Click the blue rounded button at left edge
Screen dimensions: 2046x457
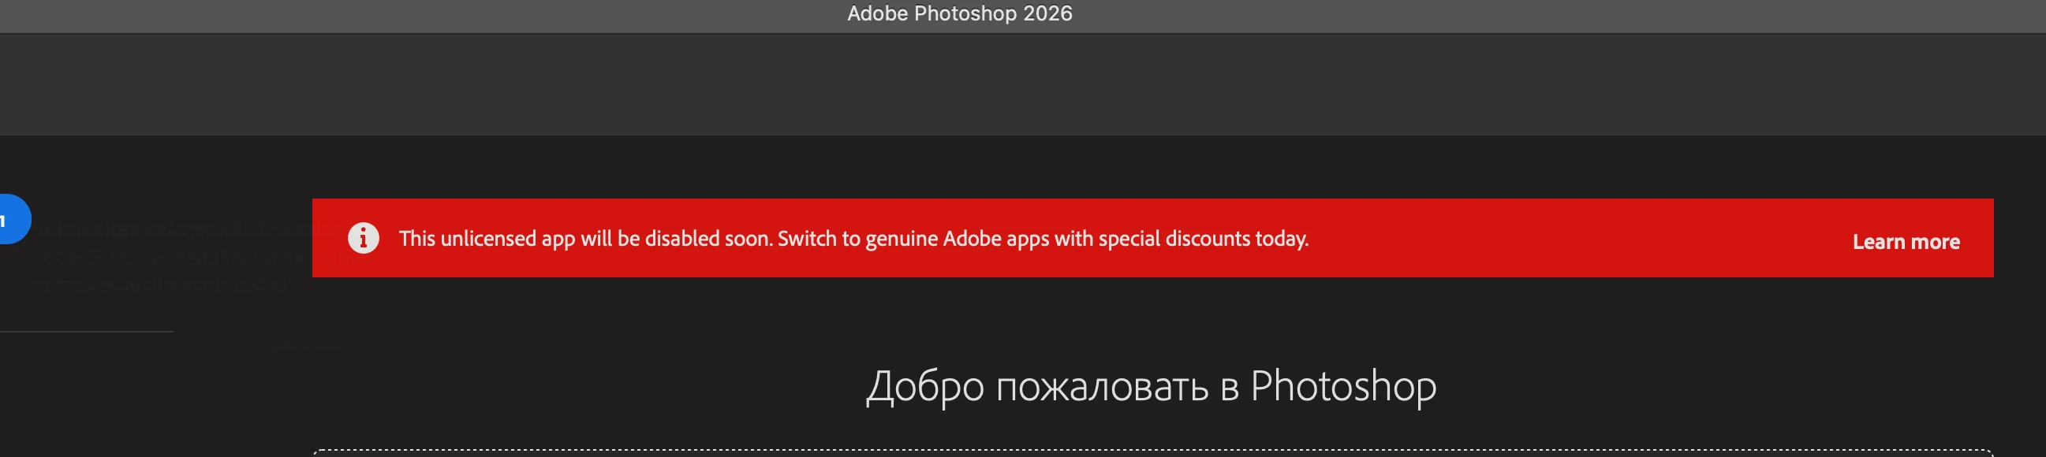13,219
